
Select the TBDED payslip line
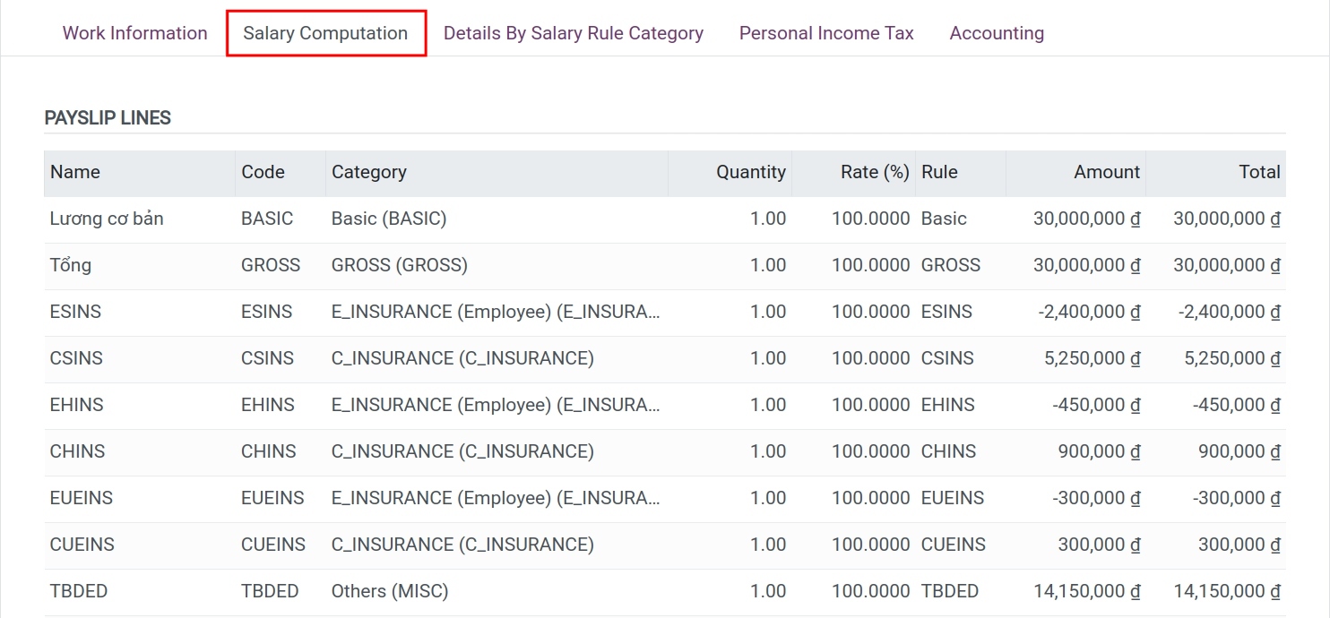77,590
